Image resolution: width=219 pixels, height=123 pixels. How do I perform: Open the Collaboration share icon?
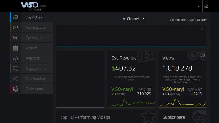[x=16, y=79]
